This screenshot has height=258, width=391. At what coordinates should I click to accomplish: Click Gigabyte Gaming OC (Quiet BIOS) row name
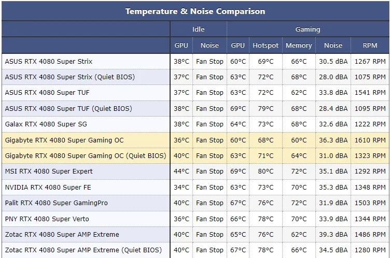pos(86,155)
